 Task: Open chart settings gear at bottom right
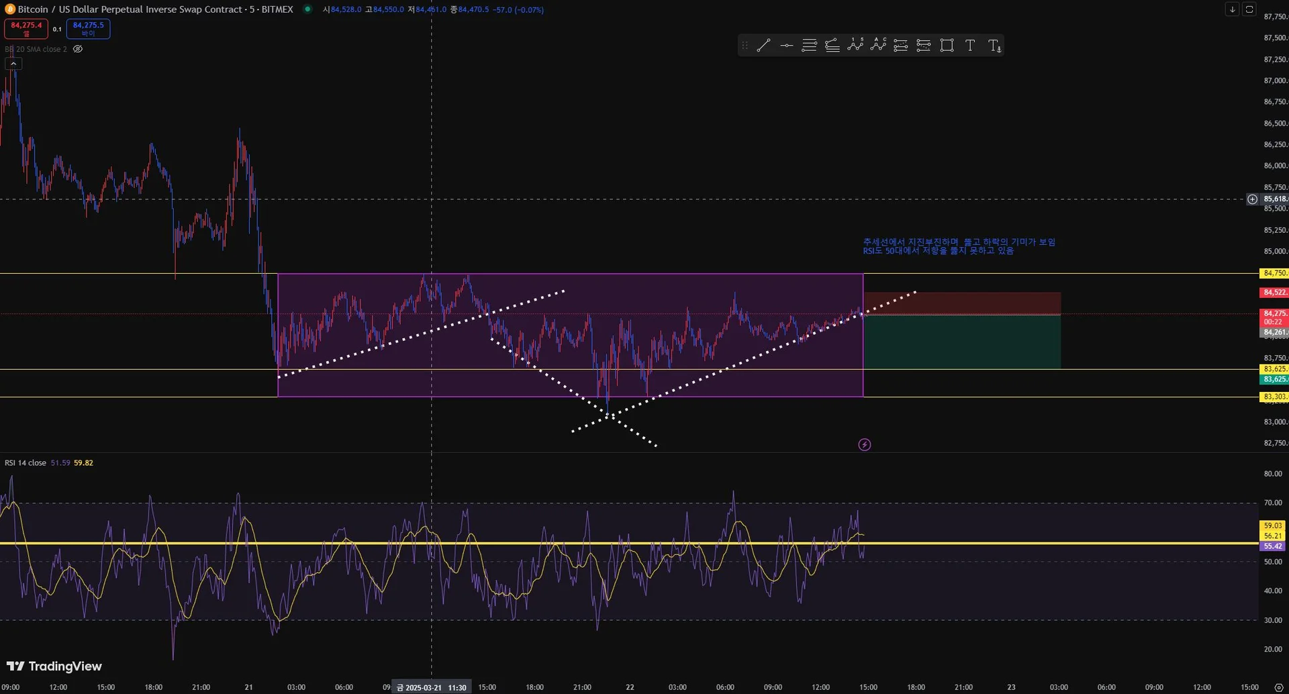pos(1278,687)
